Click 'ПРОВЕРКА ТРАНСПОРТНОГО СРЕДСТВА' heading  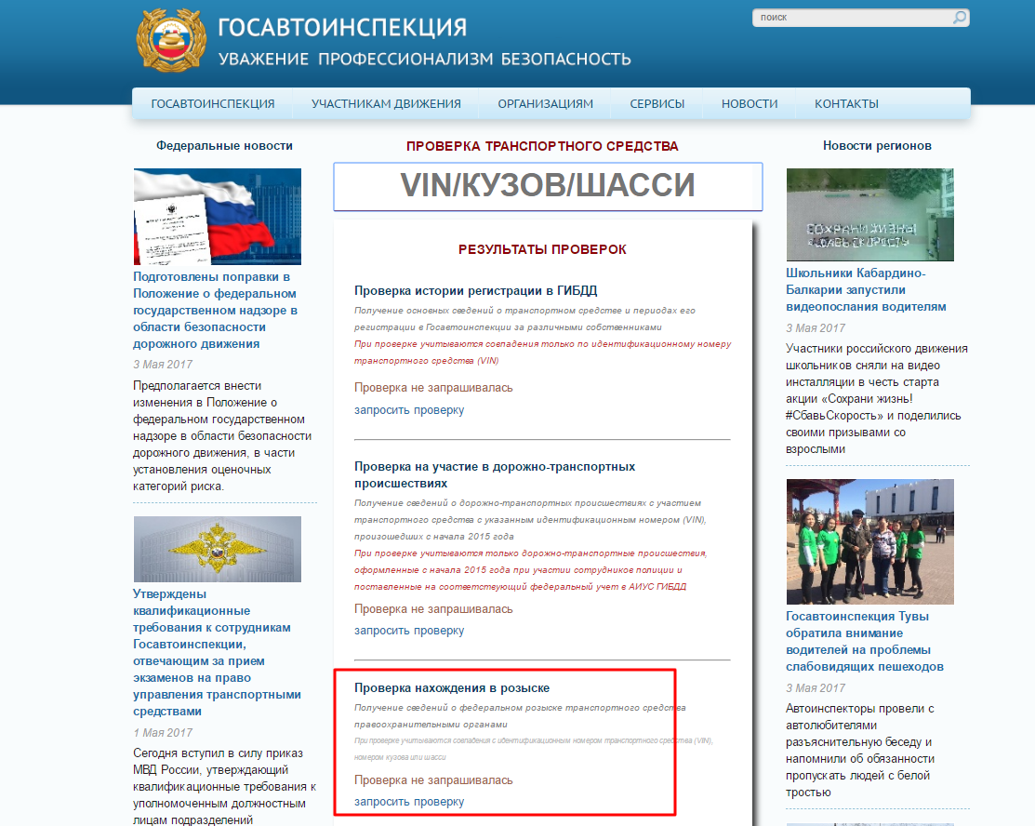[542, 147]
